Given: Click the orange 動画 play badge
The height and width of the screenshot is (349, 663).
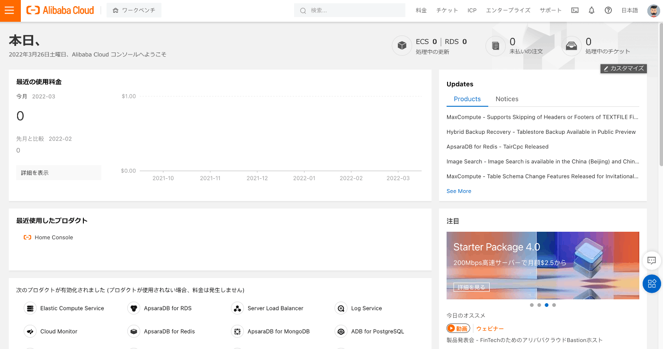Looking at the screenshot, I should pos(457,328).
